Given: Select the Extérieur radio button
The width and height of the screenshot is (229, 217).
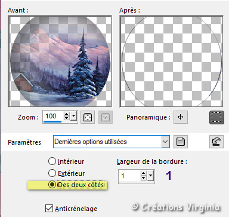Looking at the screenshot, I should tap(52, 173).
